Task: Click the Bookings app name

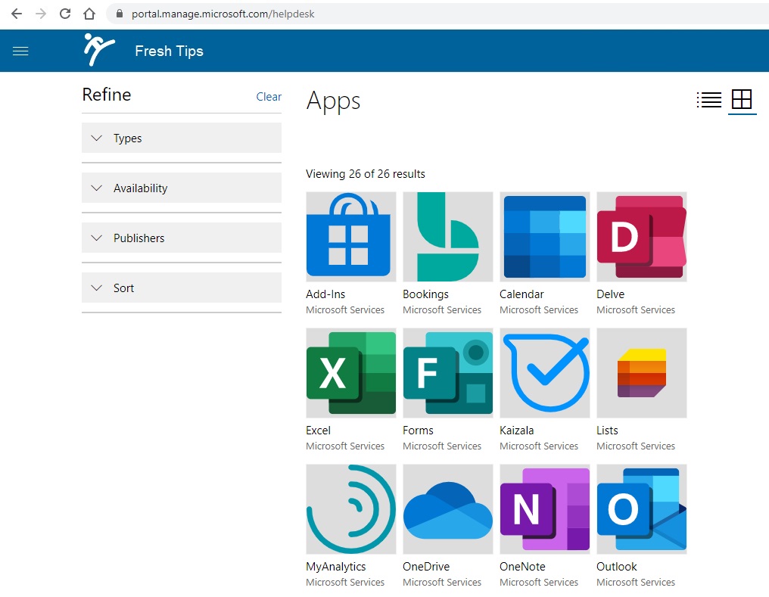Action: 425,294
